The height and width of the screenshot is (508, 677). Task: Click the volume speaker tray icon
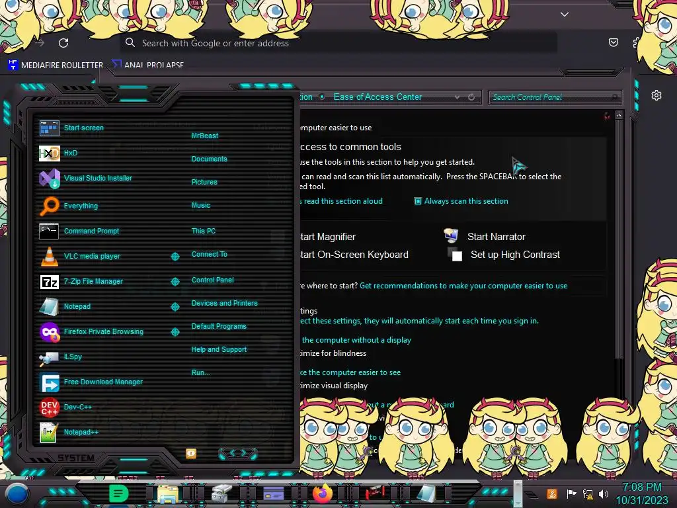[x=604, y=493]
